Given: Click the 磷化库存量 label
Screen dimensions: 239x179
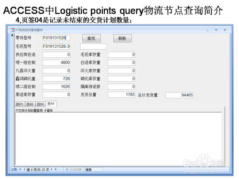Looking at the screenshot, I should point(90,79).
